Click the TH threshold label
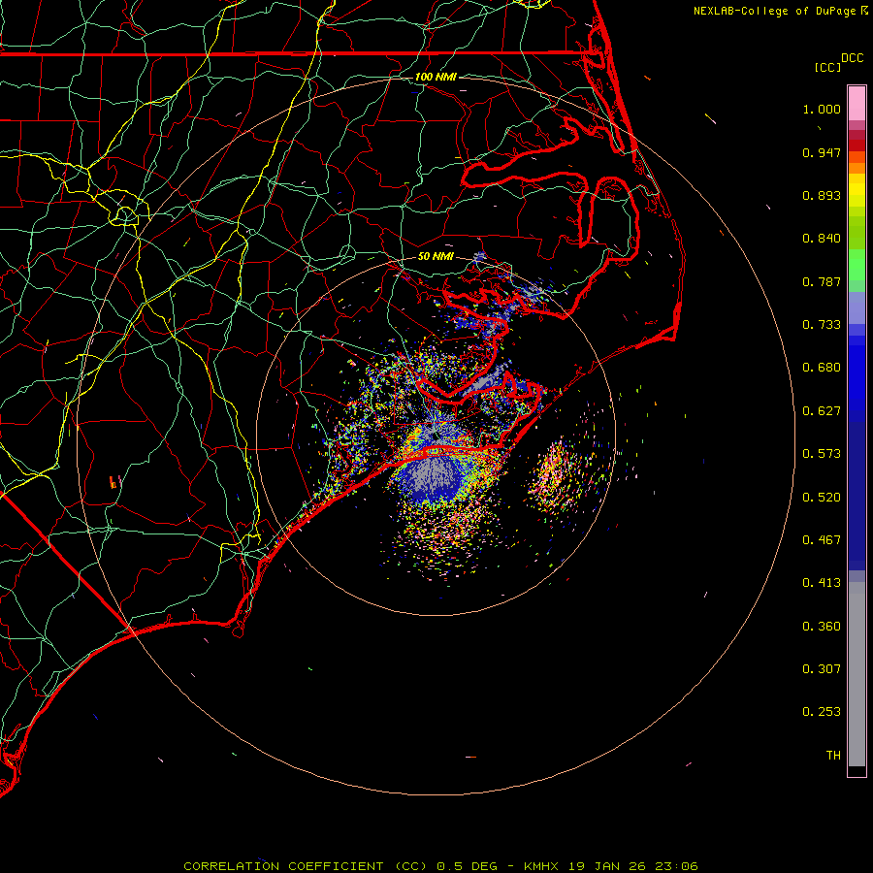873x873 pixels. click(x=833, y=756)
